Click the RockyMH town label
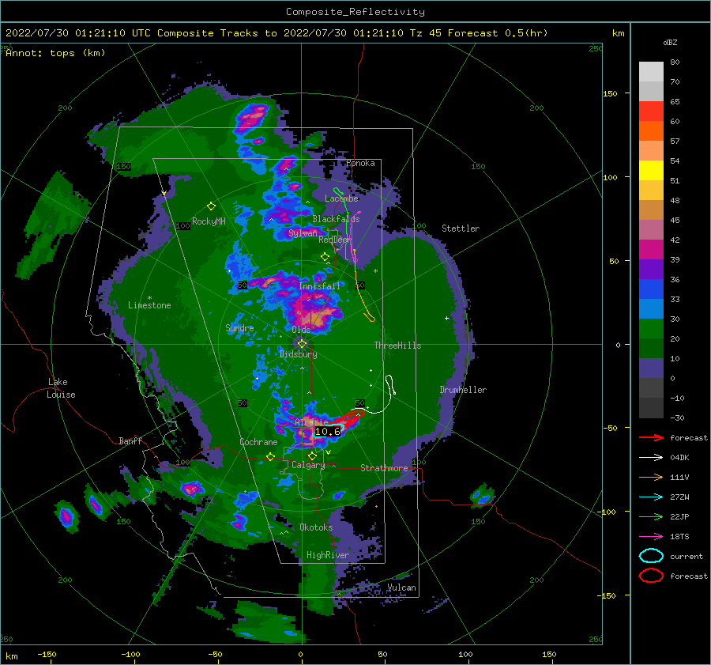The height and width of the screenshot is (665, 711). [x=209, y=221]
